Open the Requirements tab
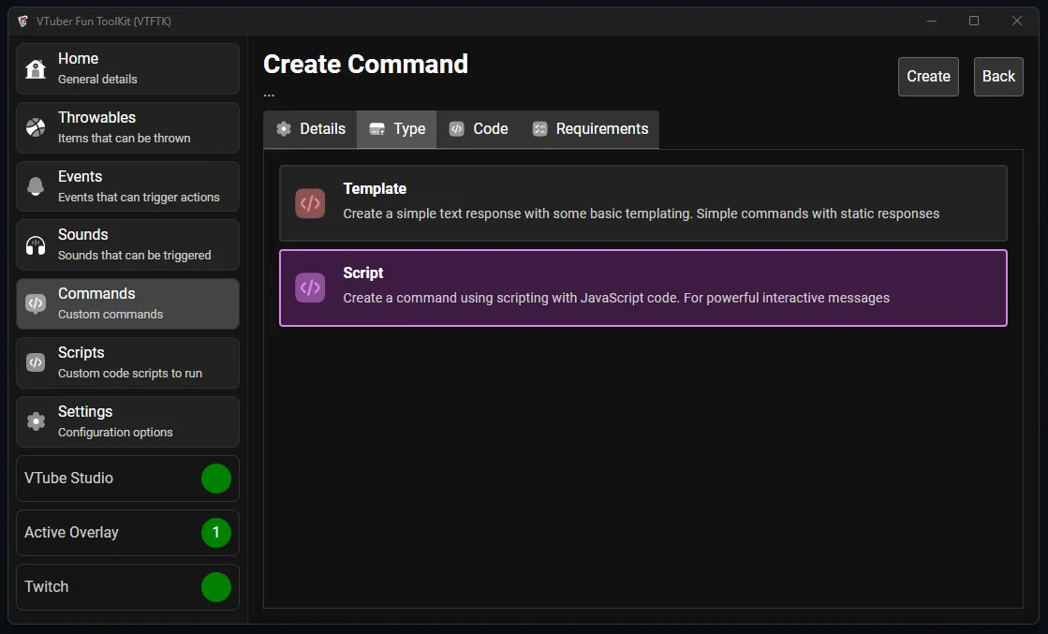The image size is (1048, 634). pos(590,129)
